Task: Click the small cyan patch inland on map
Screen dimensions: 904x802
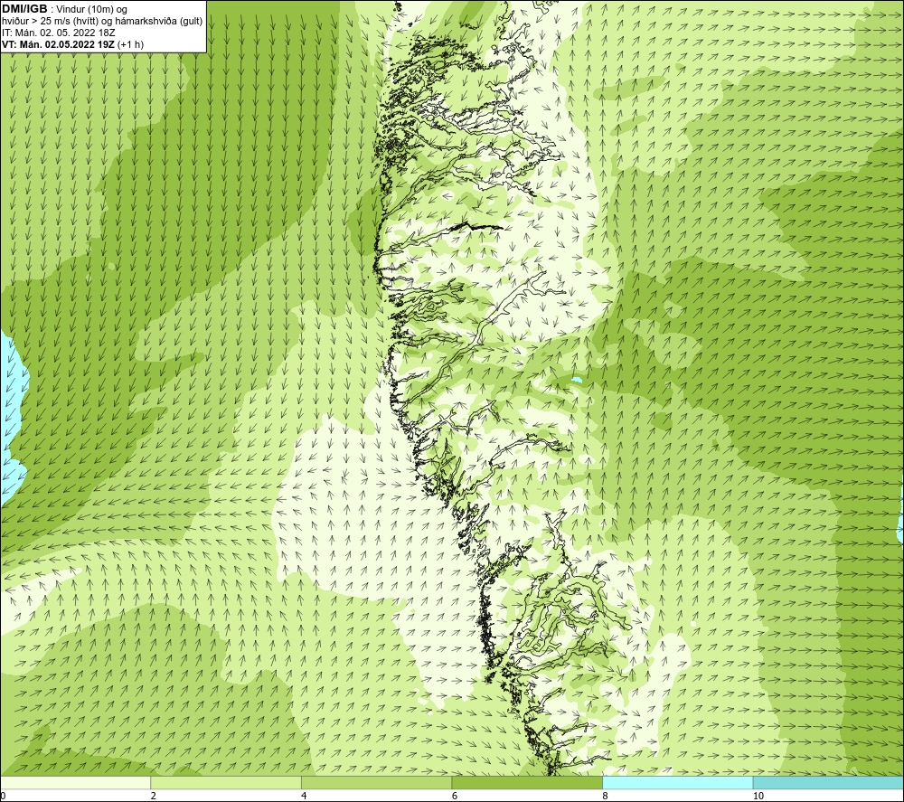Action: click(x=576, y=381)
